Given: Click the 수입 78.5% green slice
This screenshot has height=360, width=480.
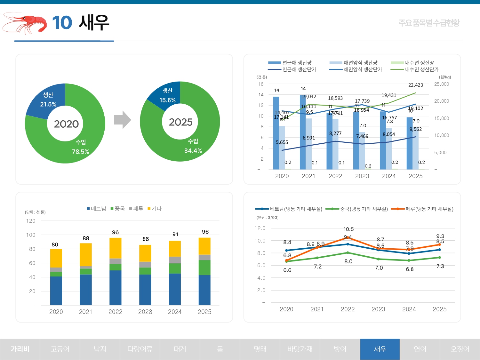Looking at the screenshot, I should [x=80, y=147].
